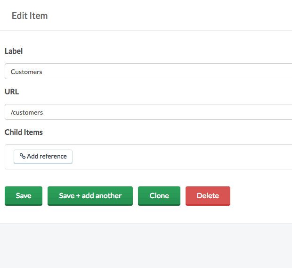Image resolution: width=292 pixels, height=268 pixels.
Task: Click Save + add another
Action: pos(90,196)
